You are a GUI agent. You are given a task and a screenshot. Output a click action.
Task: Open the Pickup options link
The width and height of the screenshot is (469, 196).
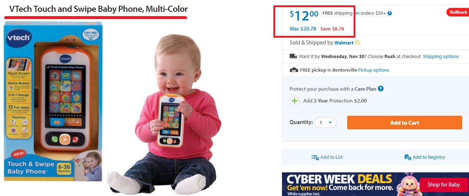click(373, 70)
